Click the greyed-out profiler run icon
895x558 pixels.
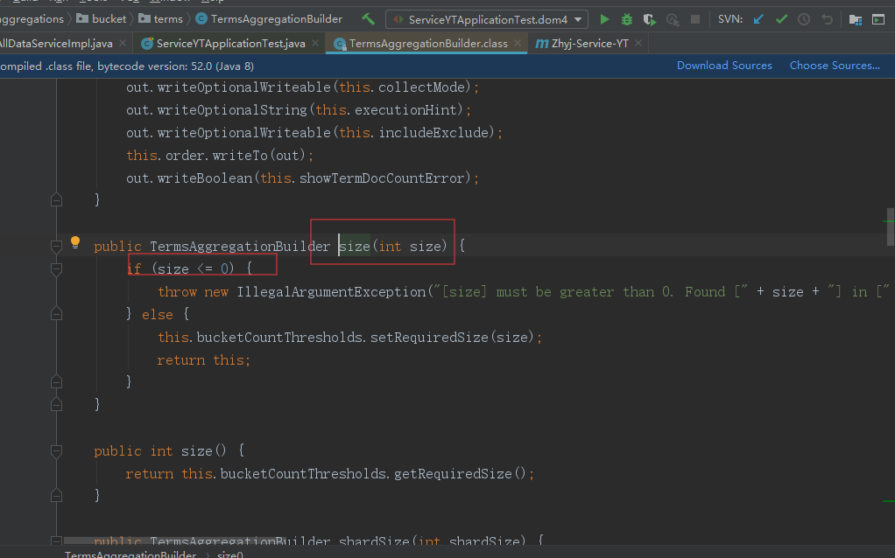coord(673,19)
